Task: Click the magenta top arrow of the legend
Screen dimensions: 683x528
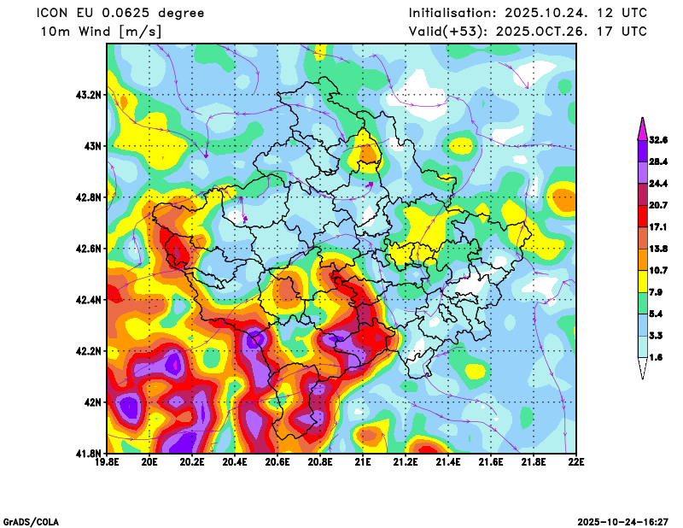Action: click(x=642, y=128)
